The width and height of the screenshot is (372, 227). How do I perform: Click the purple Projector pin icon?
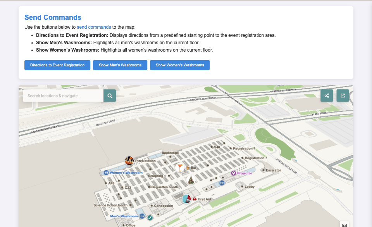tap(234, 173)
